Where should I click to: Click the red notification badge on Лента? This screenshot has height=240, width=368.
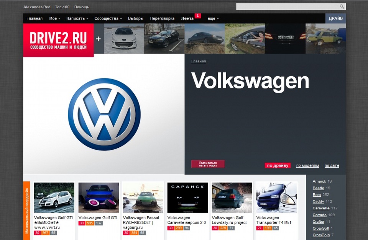tap(198, 16)
